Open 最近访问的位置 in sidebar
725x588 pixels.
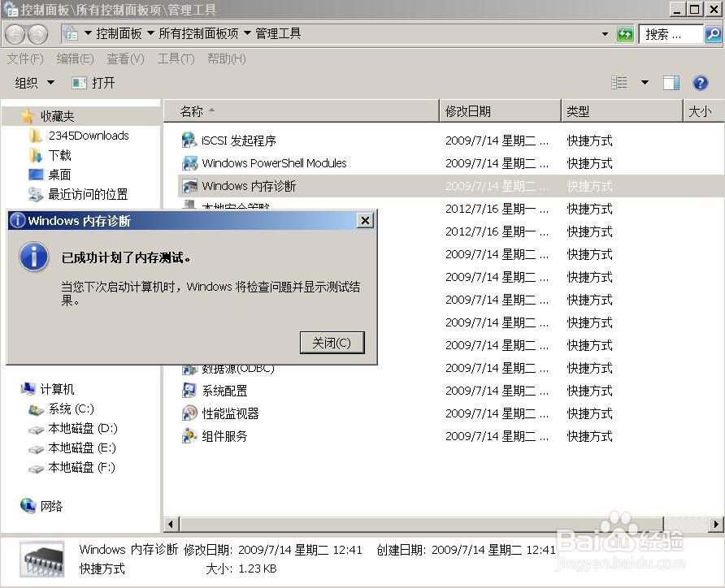(78, 194)
